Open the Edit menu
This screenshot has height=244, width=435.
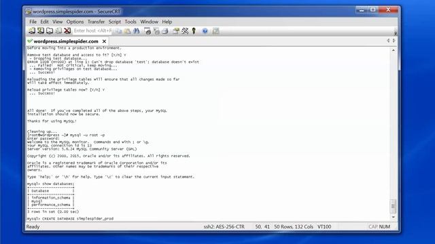(x=44, y=22)
